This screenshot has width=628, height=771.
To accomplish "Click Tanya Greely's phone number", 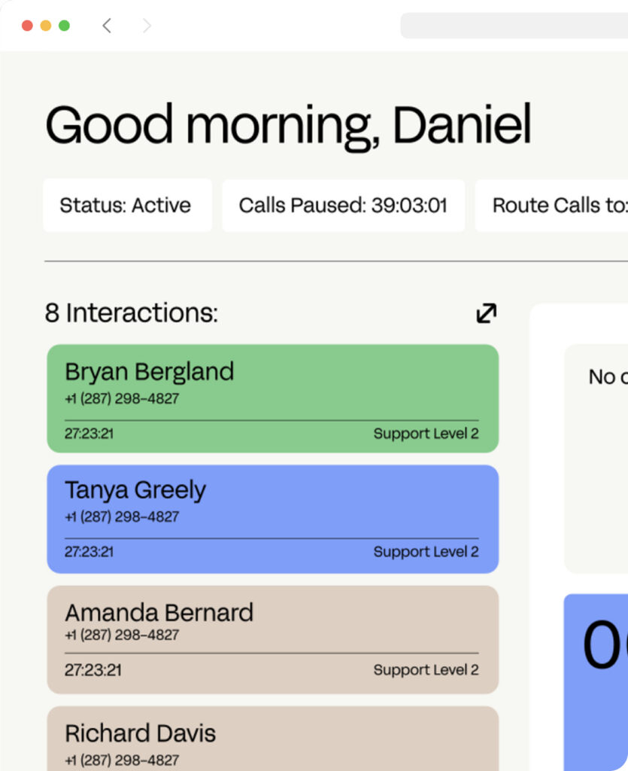I will pyautogui.click(x=122, y=517).
